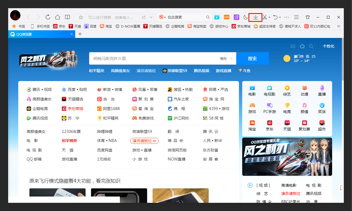Image resolution: width=352 pixels, height=211 pixels.
Task: Open the downloads manager icon
Action: [256, 17]
